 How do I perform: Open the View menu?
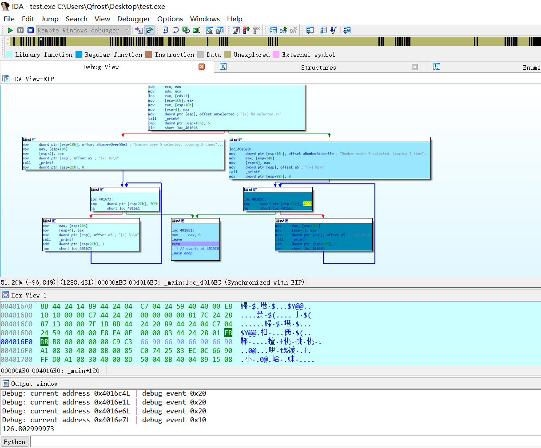[102, 19]
